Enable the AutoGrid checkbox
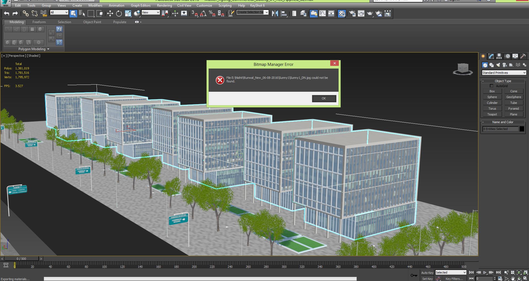The image size is (529, 281). click(492, 86)
